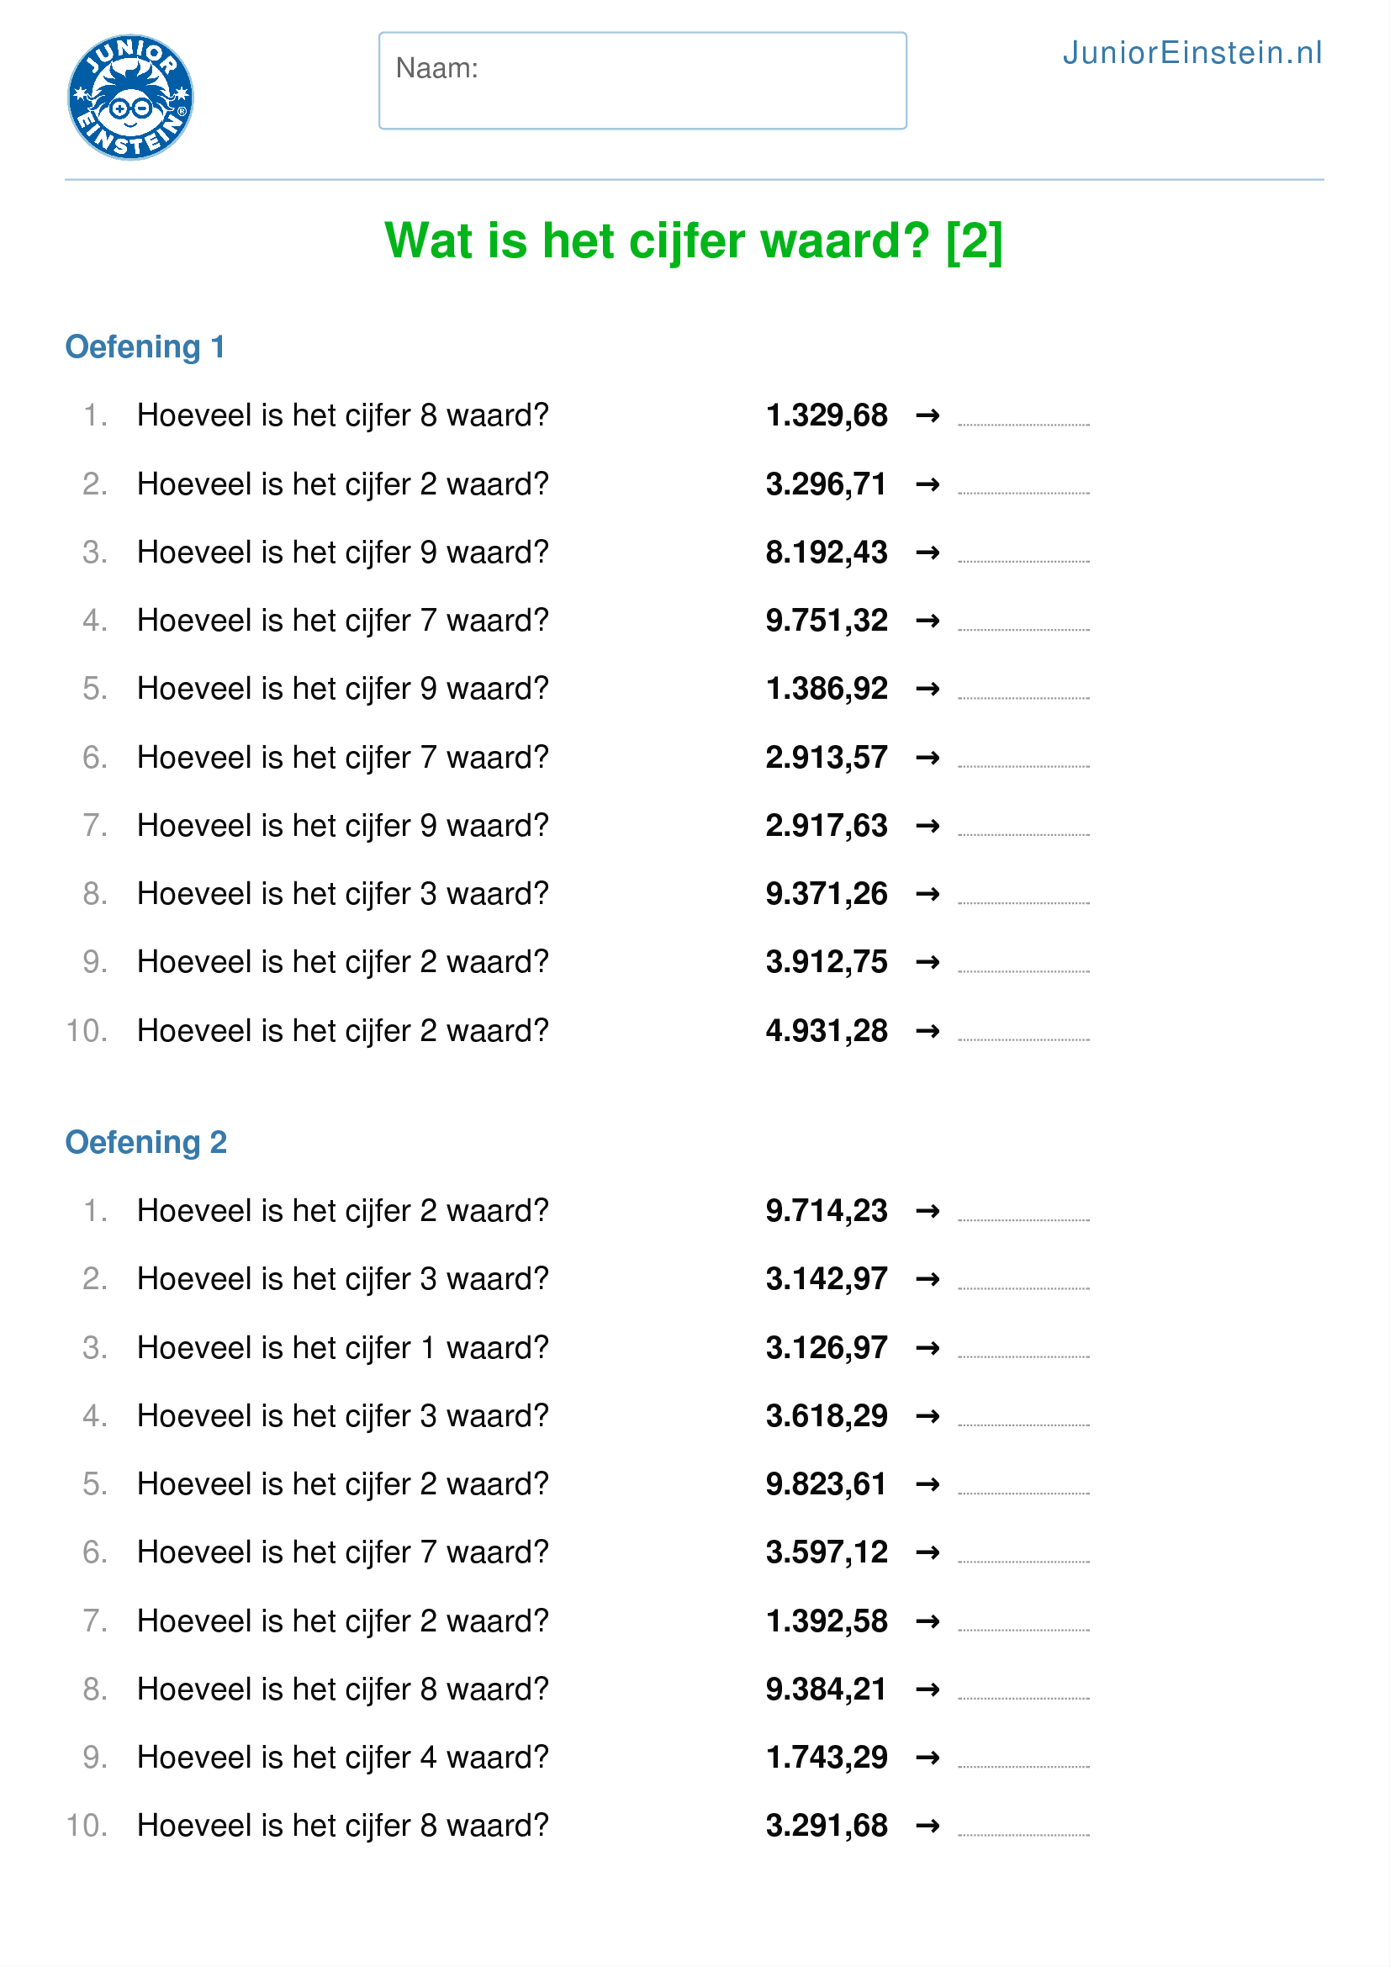This screenshot has width=1390, height=1967.
Task: Click the answer line for 1.329,68
Action: [1023, 421]
